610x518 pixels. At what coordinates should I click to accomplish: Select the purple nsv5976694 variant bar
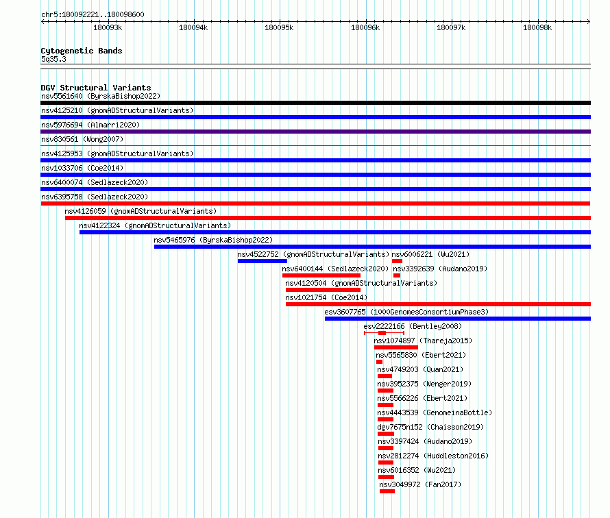point(315,132)
